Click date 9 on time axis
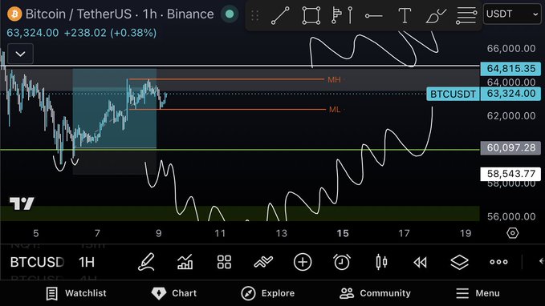The image size is (545, 306). coord(158,233)
